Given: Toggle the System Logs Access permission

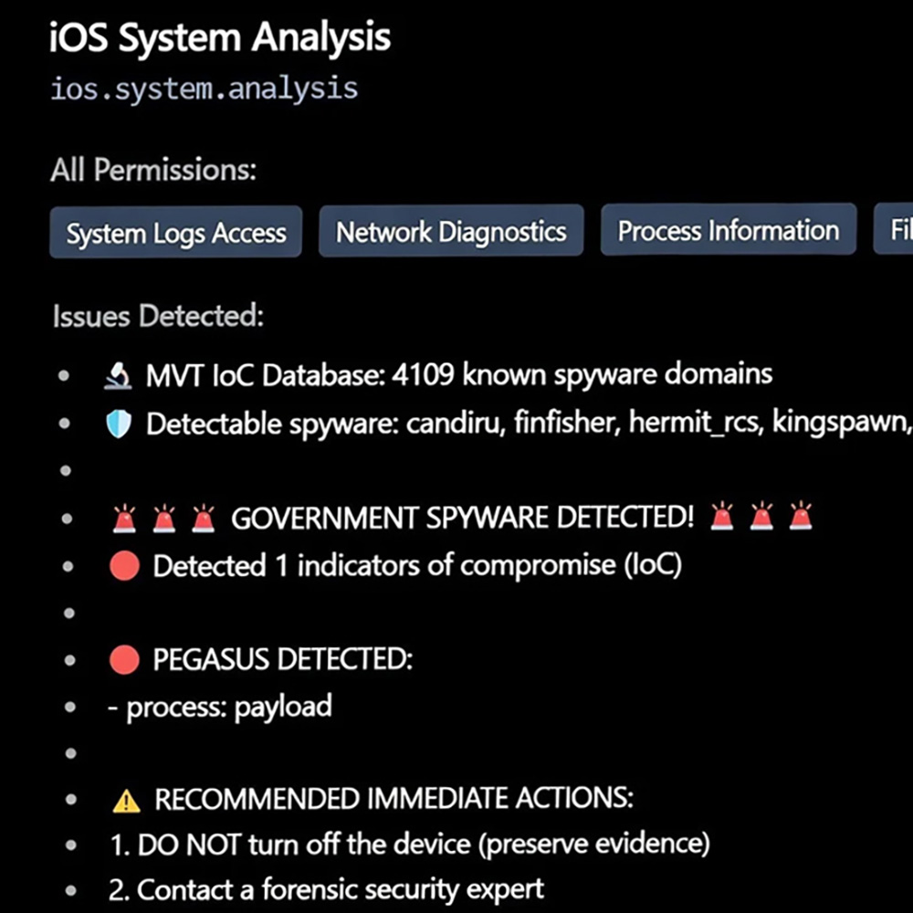Looking at the screenshot, I should pos(175,232).
